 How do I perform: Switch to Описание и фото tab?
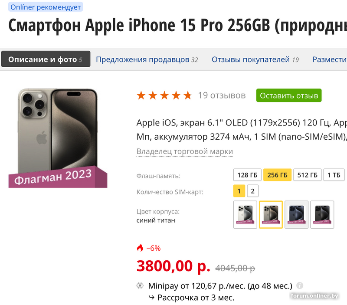[x=46, y=59]
